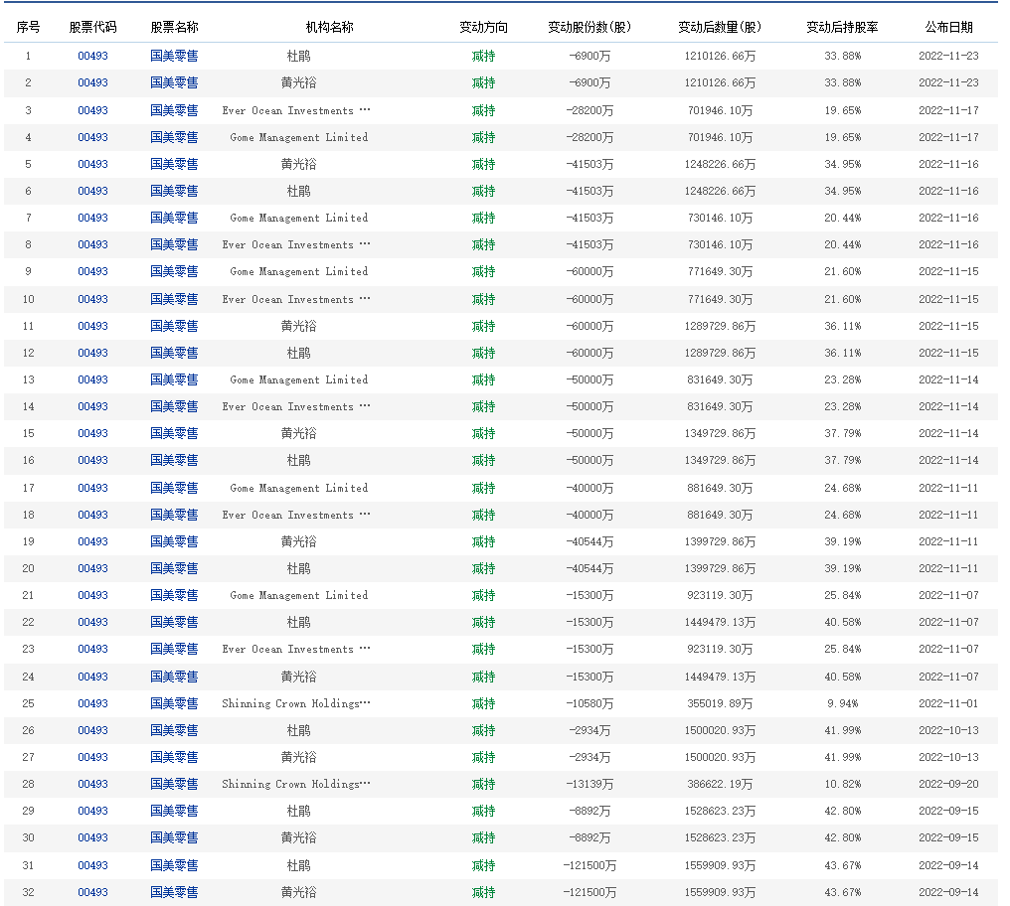Click date 2022-09-20 in row 28
1010x906 pixels.
948,784
